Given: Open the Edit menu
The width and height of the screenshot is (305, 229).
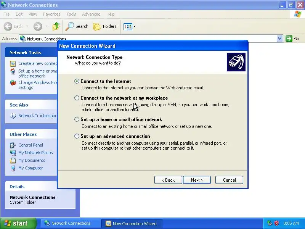Looking at the screenshot, I should (19, 14).
